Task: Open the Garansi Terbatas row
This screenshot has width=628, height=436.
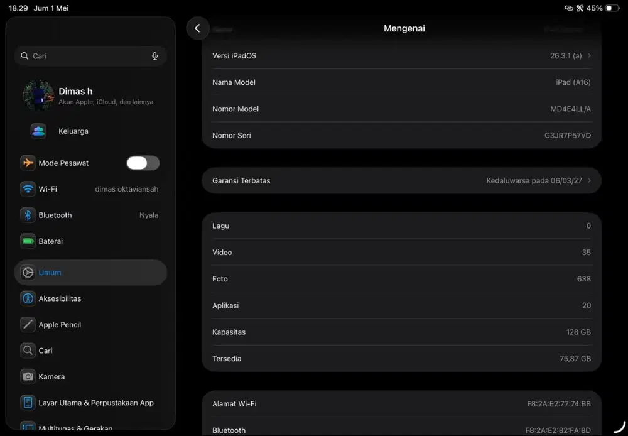Action: (401, 180)
